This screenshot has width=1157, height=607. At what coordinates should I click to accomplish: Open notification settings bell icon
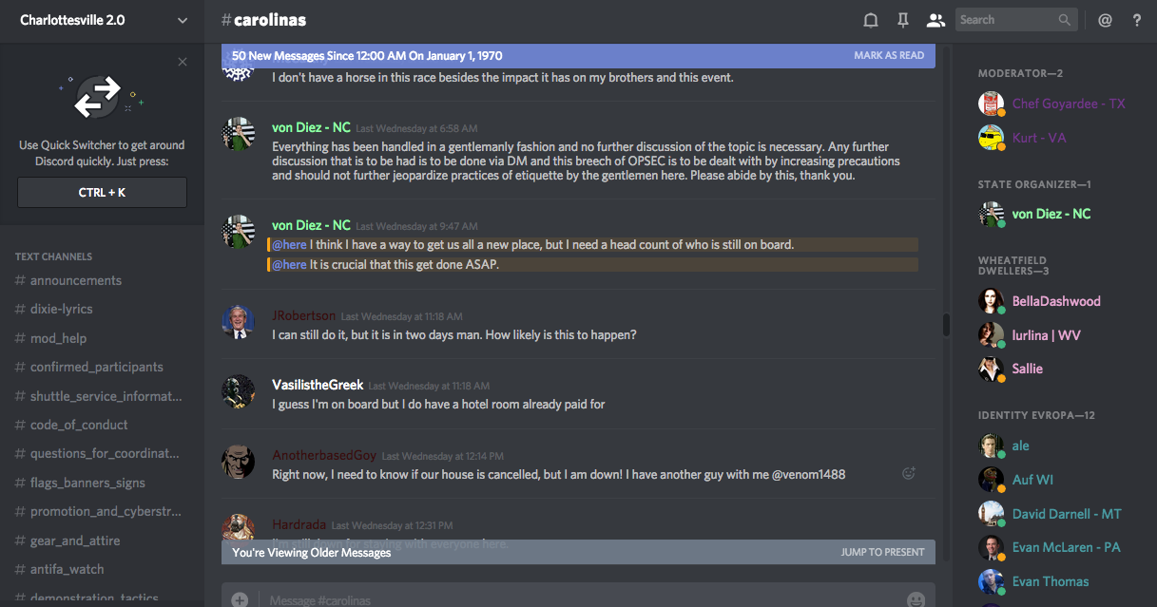coord(870,20)
